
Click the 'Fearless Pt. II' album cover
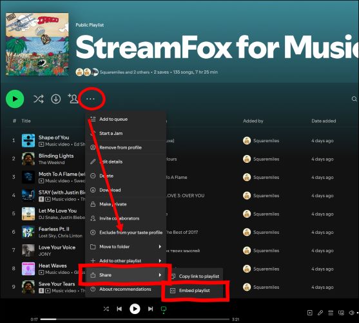point(28,232)
